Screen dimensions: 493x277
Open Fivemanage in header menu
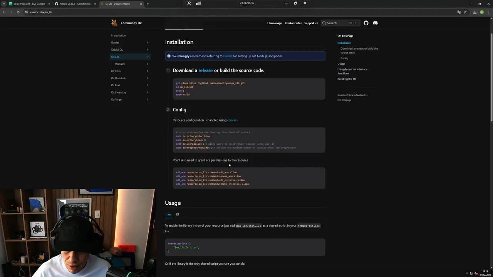pyautogui.click(x=275, y=23)
